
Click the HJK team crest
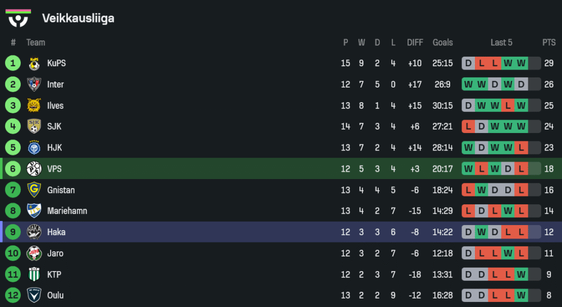pos(34,148)
